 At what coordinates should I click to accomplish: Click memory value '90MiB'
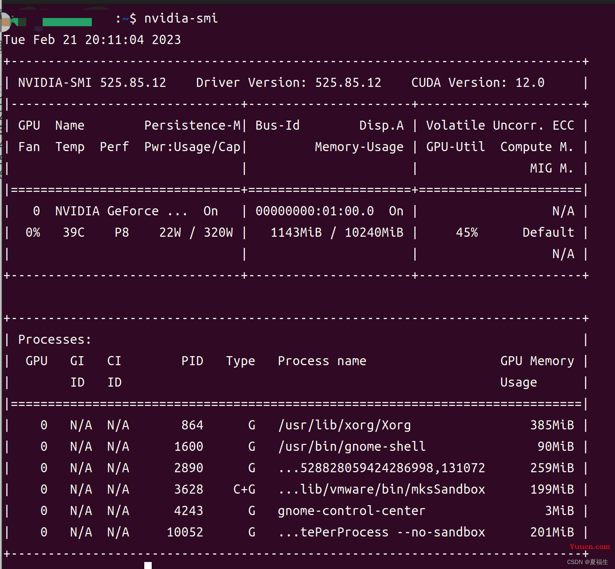[556, 446]
